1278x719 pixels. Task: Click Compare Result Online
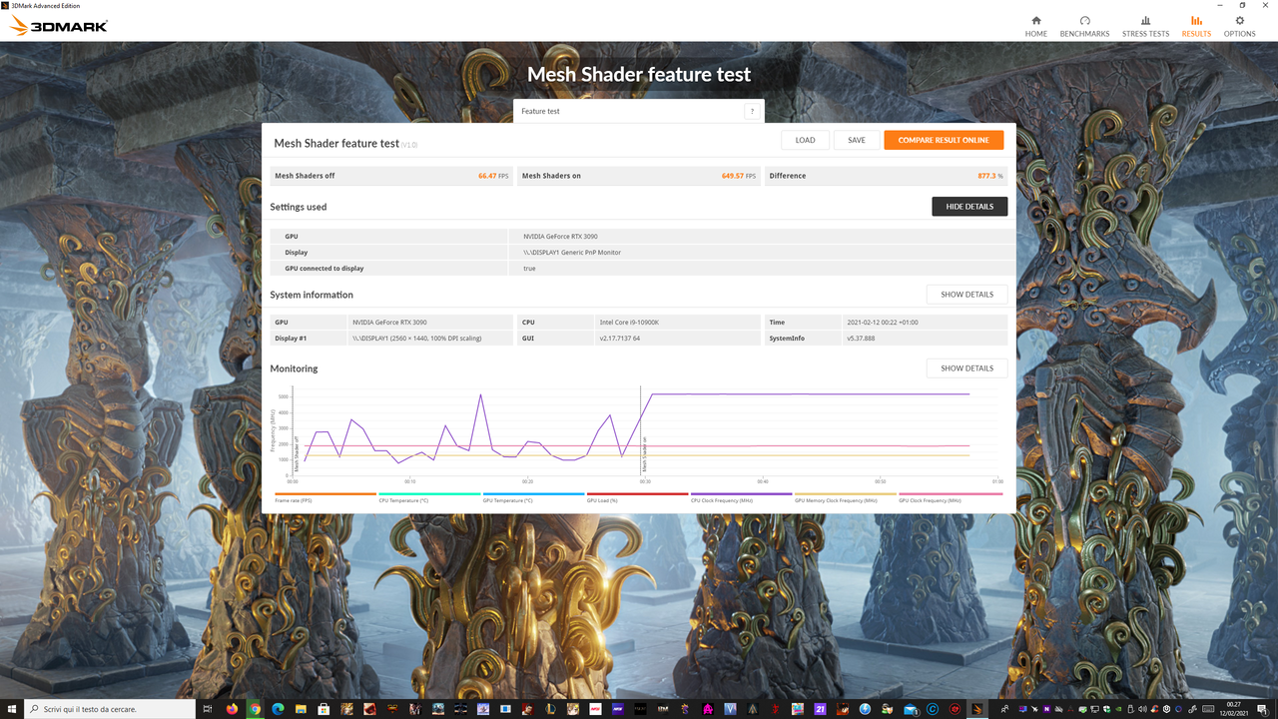pos(943,140)
